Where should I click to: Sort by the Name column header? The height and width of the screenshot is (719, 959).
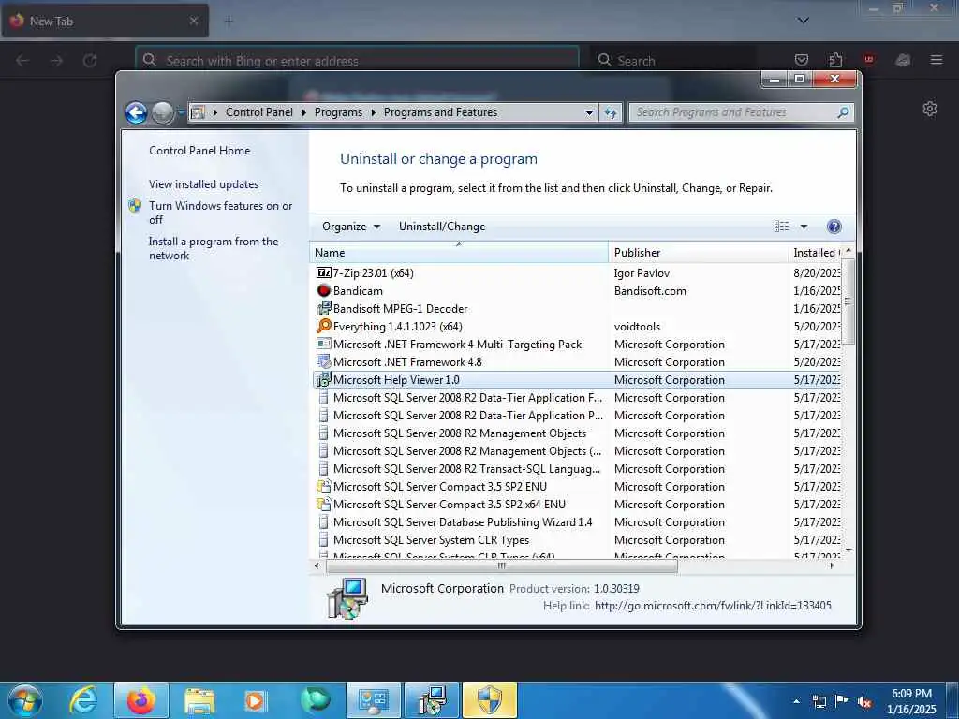459,253
